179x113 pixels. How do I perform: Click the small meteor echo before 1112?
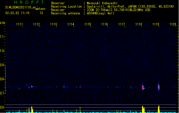tap(32, 87)
